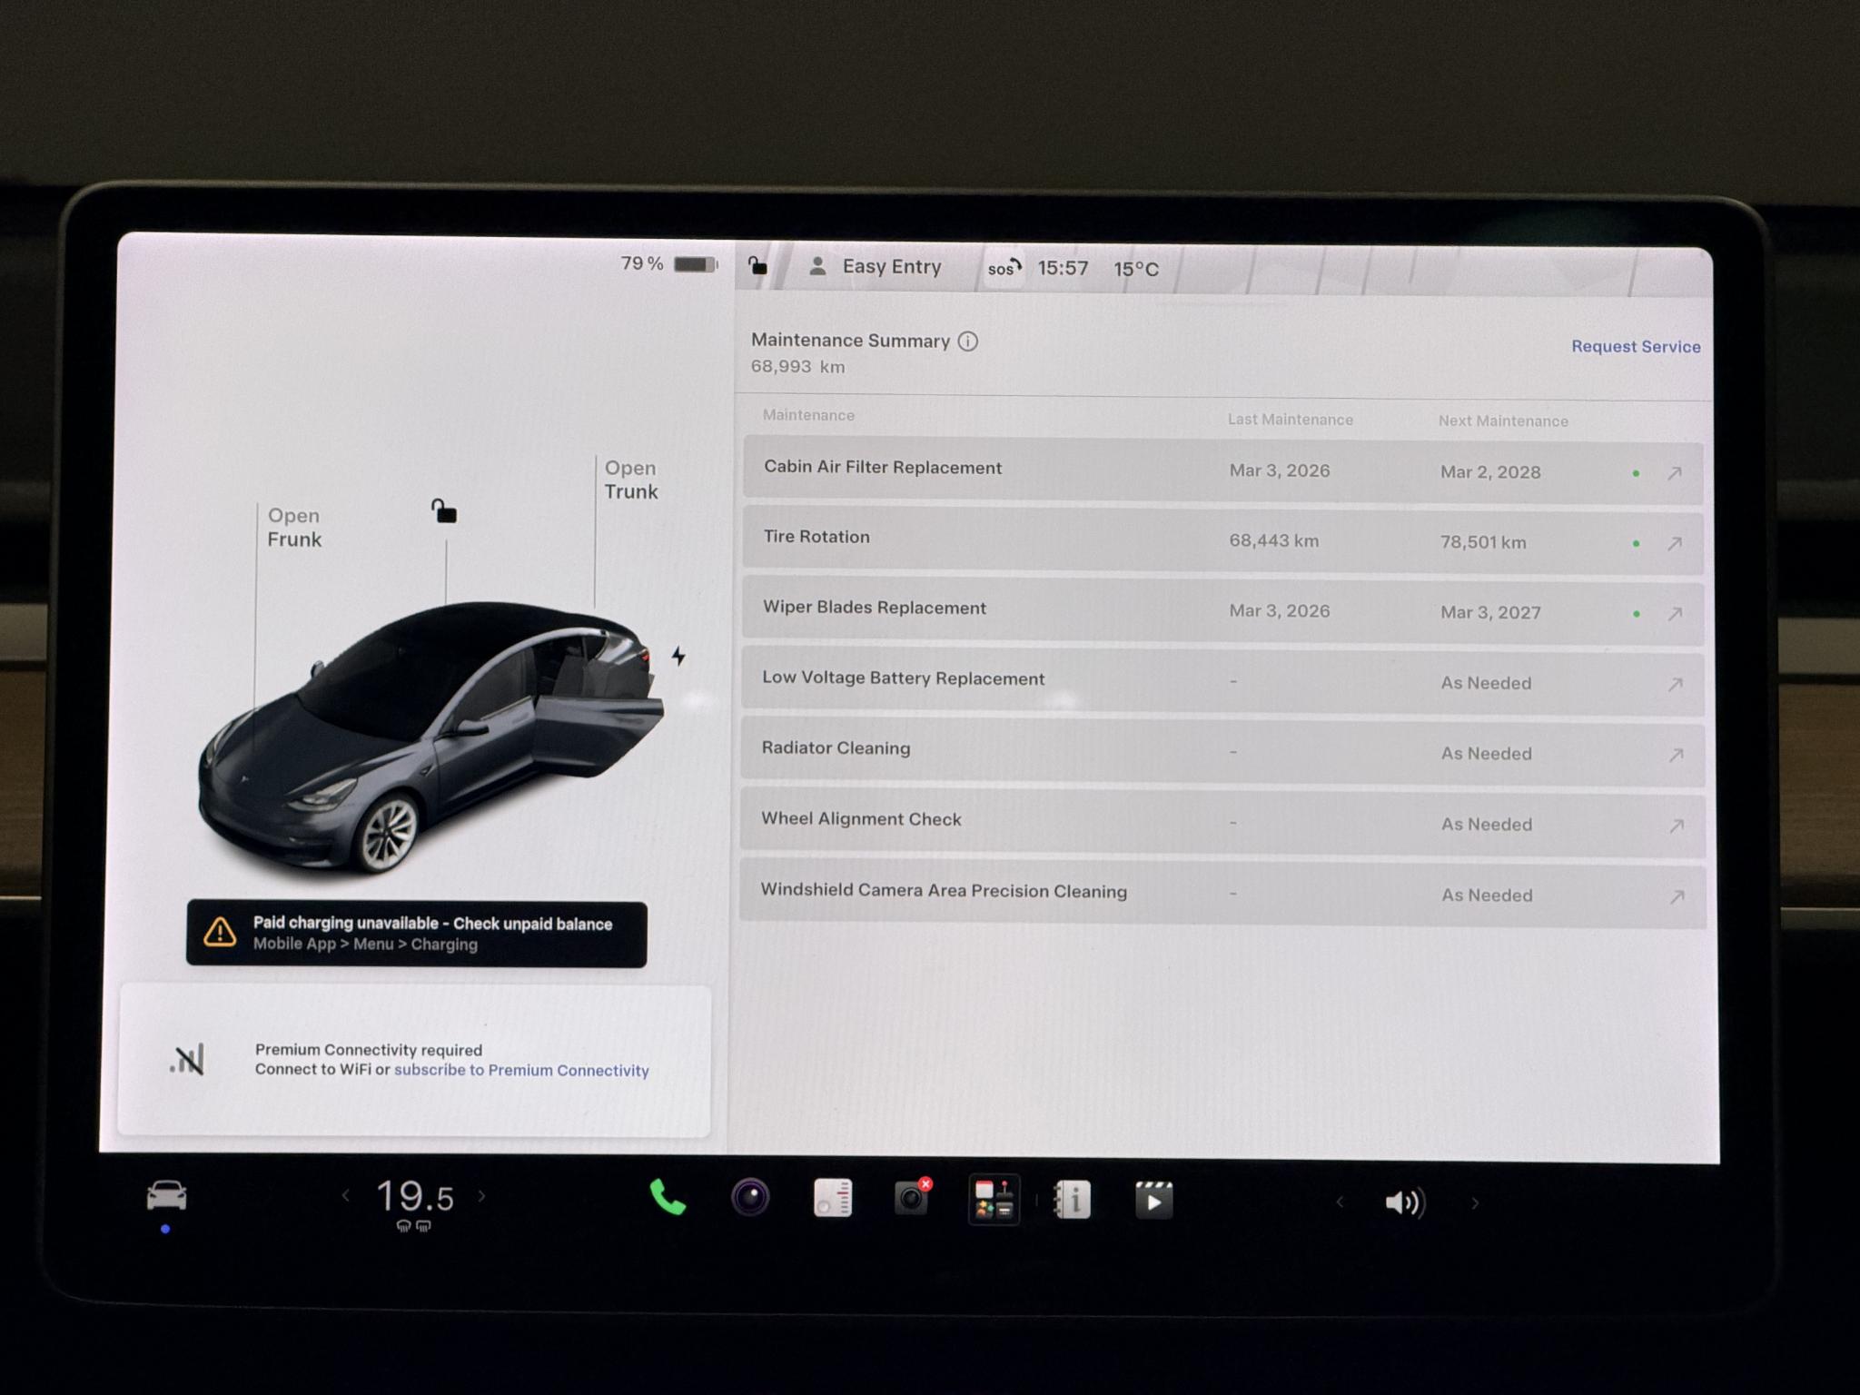Tap Wiper Blades next date Mar 3, 2027
Image resolution: width=1860 pixels, height=1395 pixels.
tap(1490, 613)
